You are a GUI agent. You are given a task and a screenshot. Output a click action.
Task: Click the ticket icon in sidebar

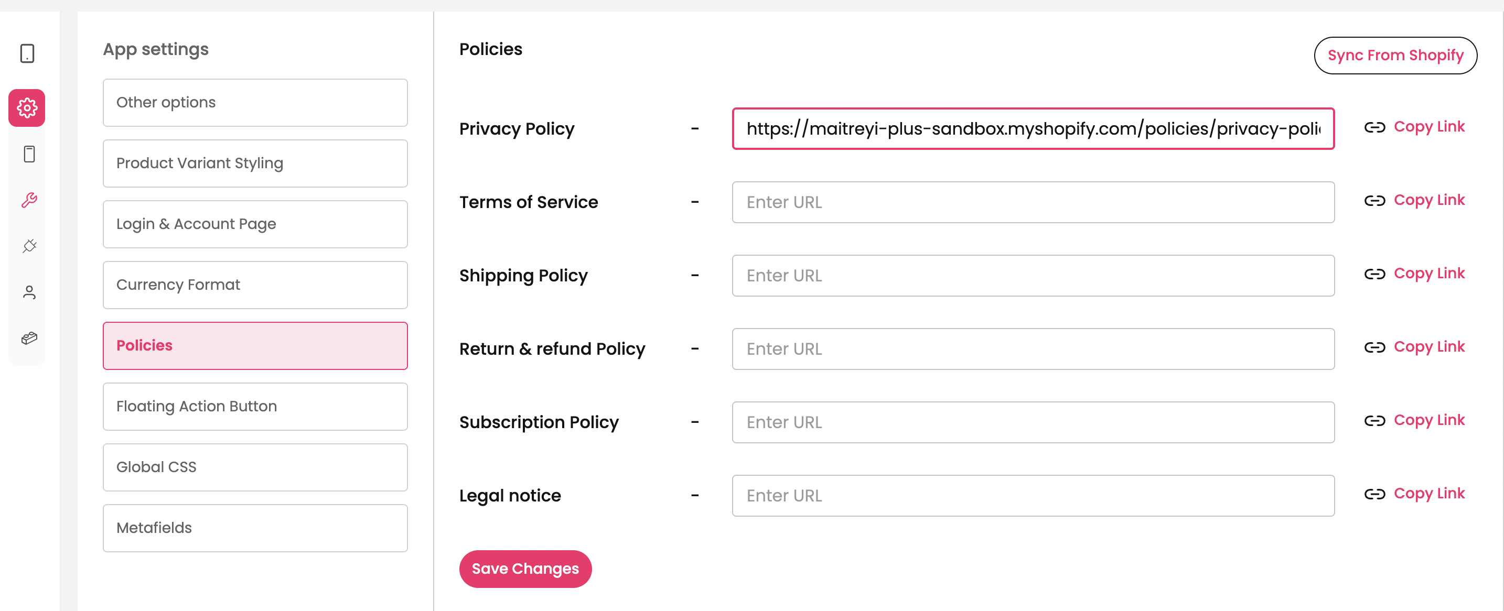tap(29, 338)
